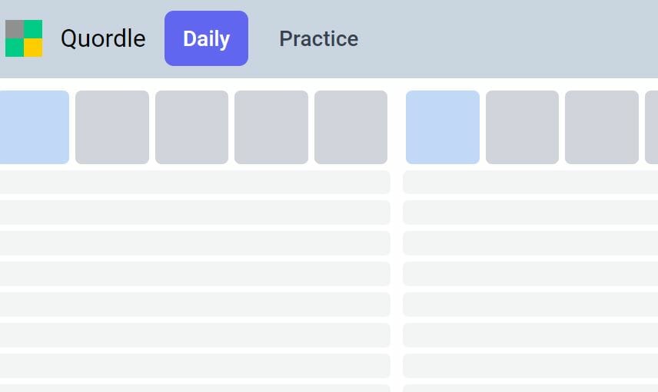Click the second empty guess row in right board
Viewport: 658px width, 392px height.
point(530,212)
